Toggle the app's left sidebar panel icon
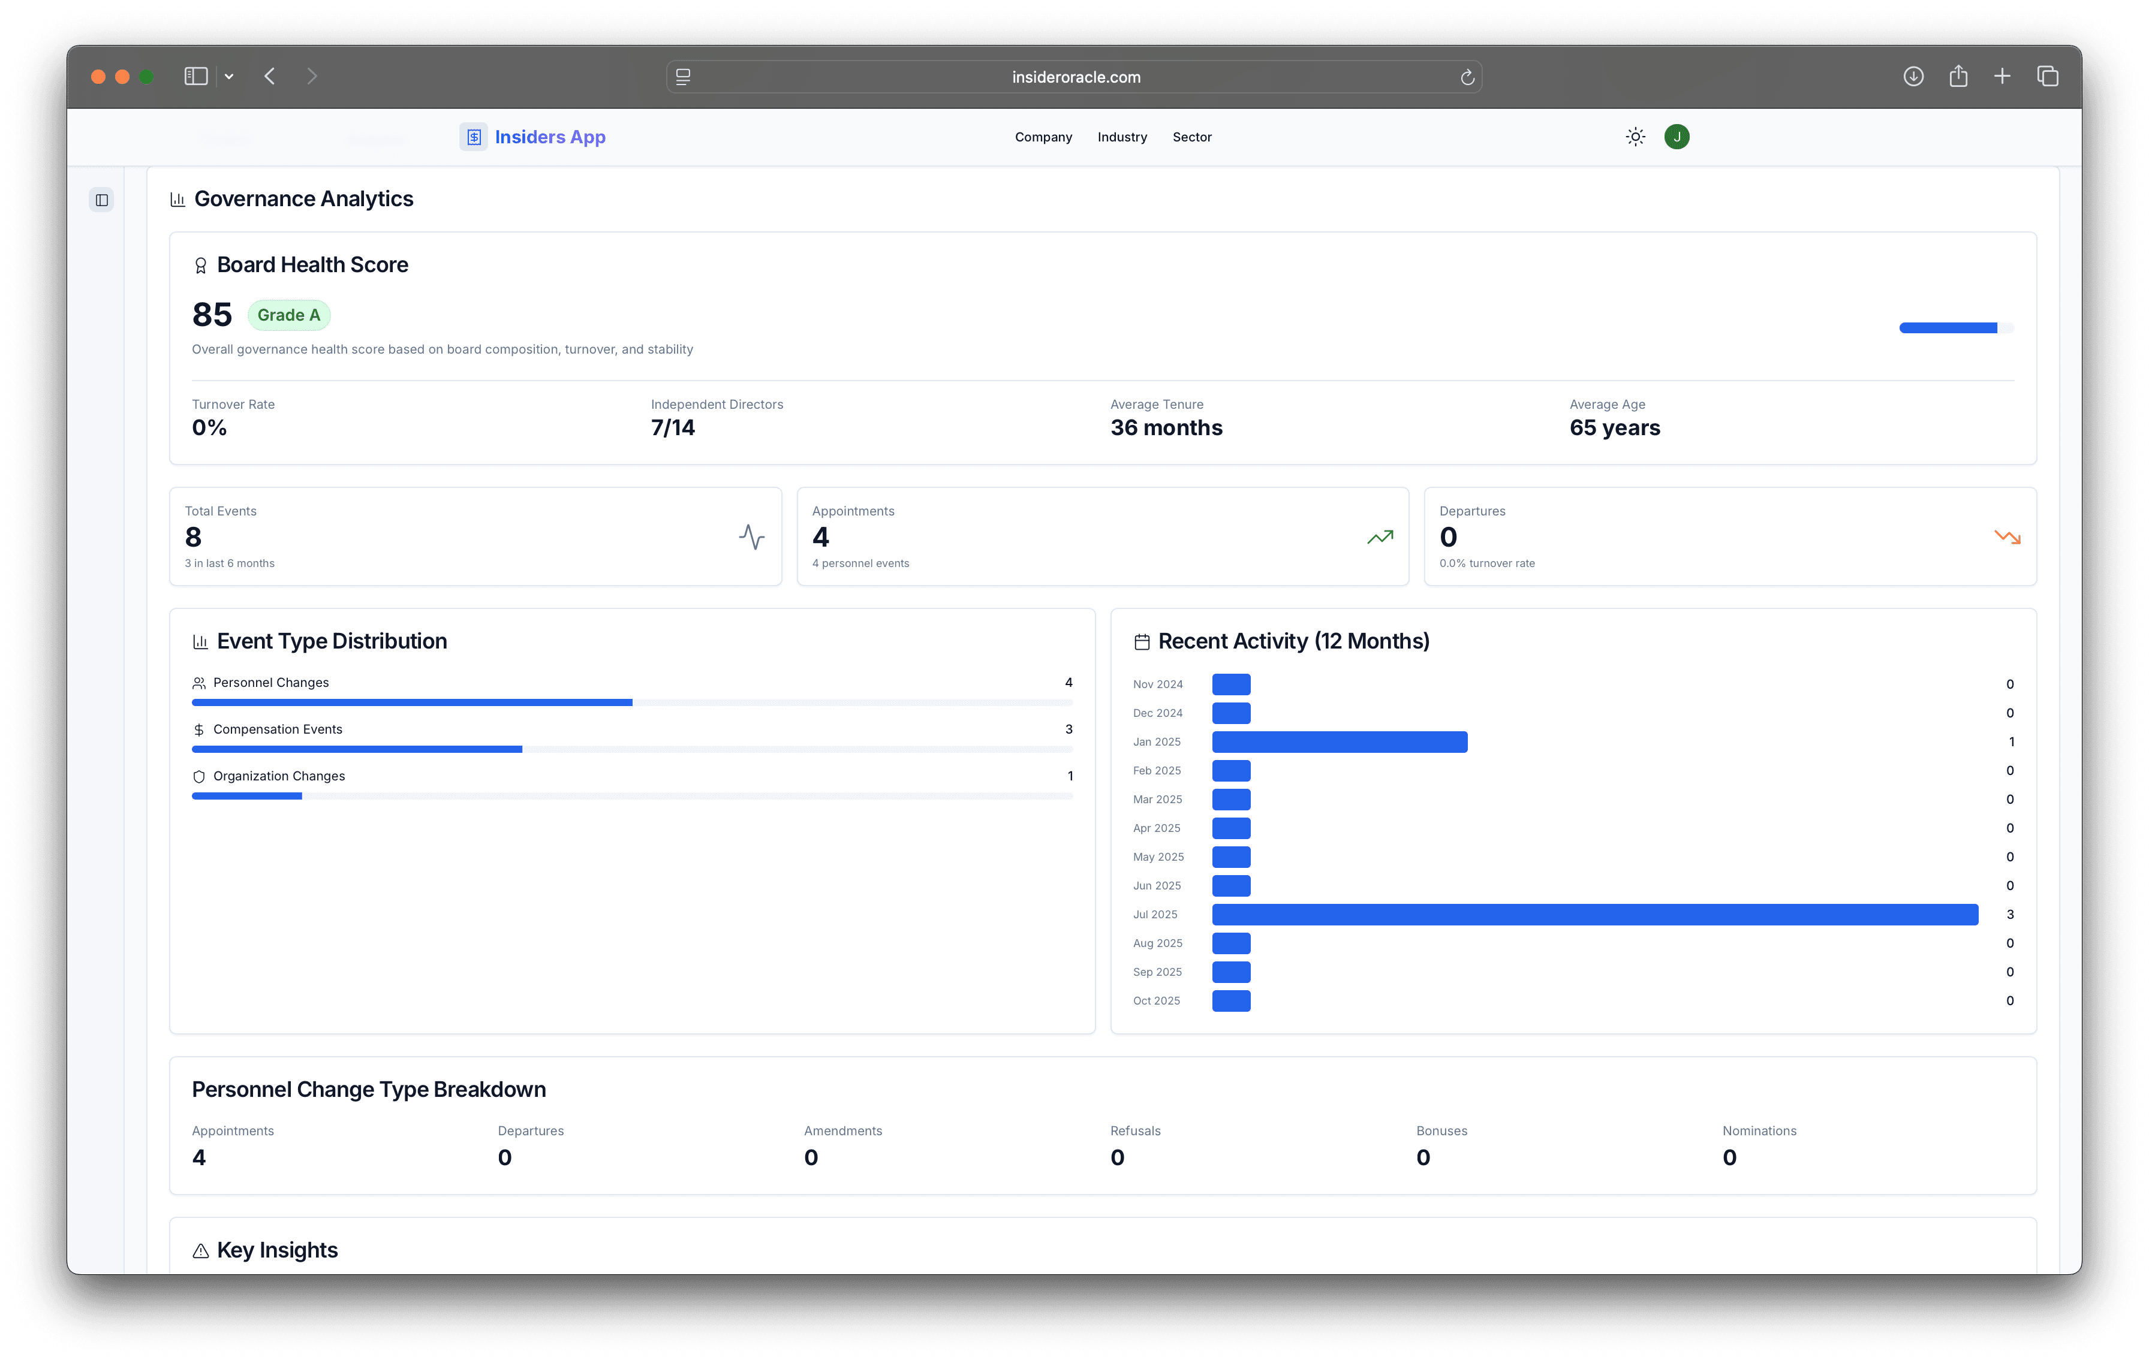 coord(102,200)
